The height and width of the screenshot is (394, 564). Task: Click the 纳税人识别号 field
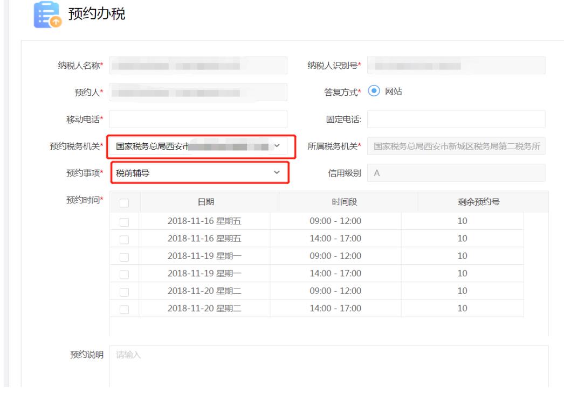(x=456, y=66)
